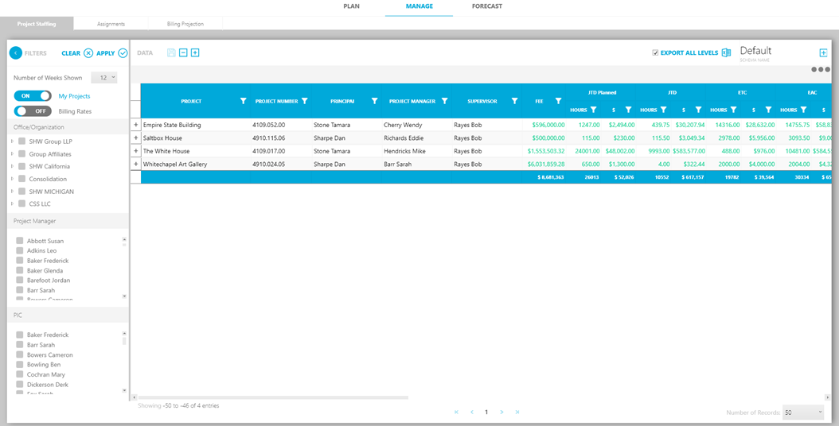Expand the Empire State Building row
This screenshot has width=839, height=426.
[x=135, y=125]
